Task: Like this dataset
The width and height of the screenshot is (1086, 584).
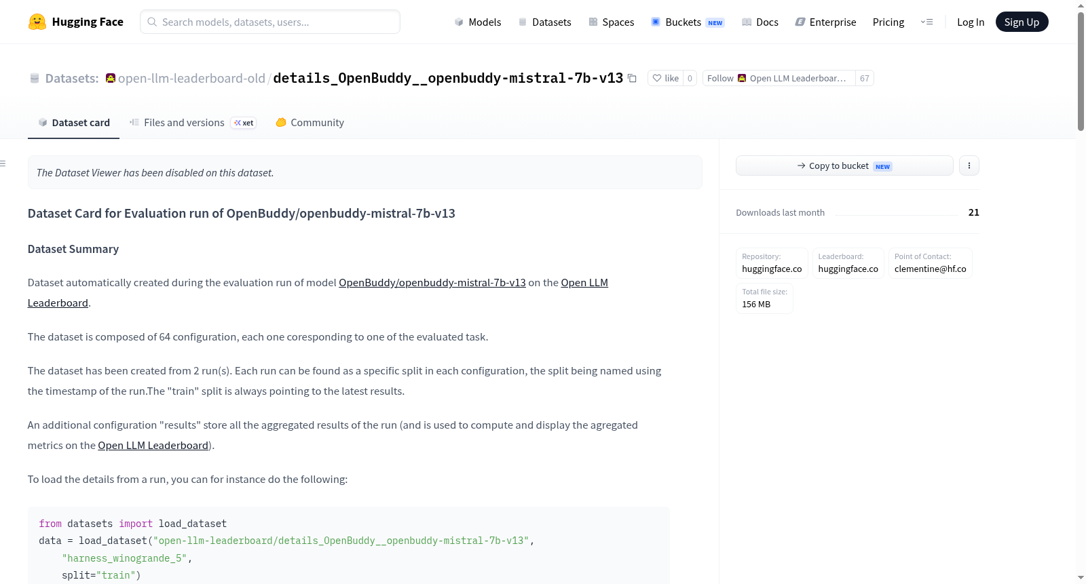Action: [665, 78]
